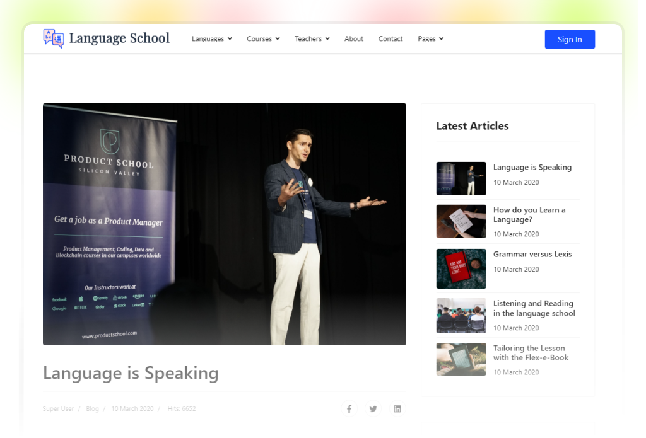Open the Courses dropdown

pyautogui.click(x=262, y=38)
